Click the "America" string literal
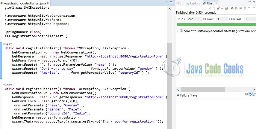Viewport: 256px width, 129px height. [x=48, y=73]
